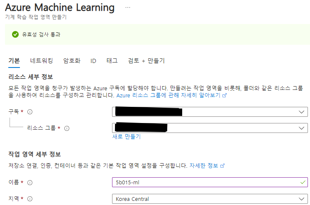Expand the 구독 subscription dropdown

point(210,112)
